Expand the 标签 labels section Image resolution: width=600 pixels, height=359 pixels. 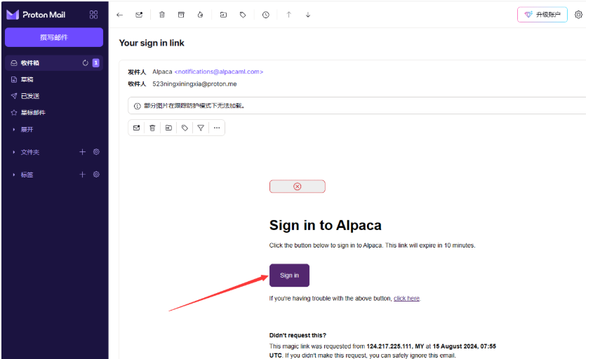pyautogui.click(x=27, y=175)
